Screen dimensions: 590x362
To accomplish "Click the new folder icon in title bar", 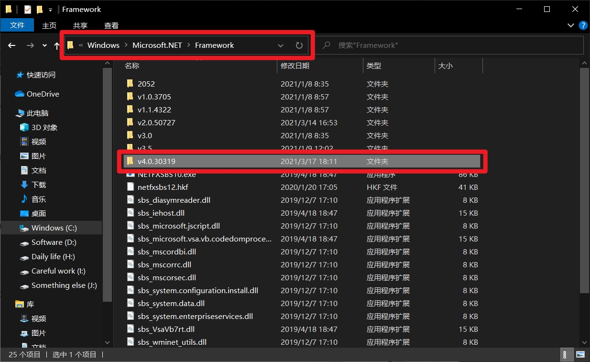I will coord(40,9).
